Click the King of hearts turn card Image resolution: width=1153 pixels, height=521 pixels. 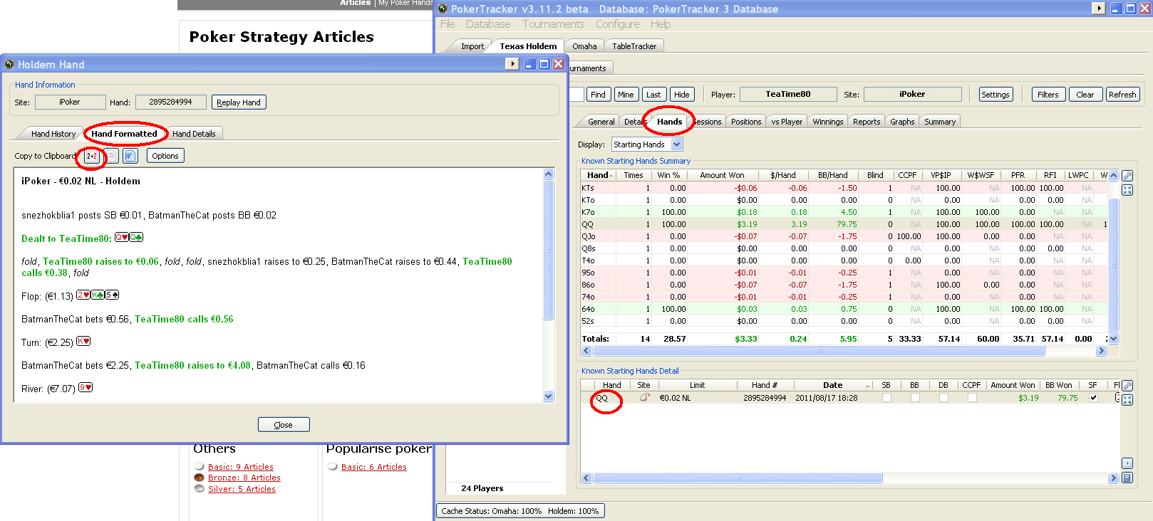[x=83, y=342]
